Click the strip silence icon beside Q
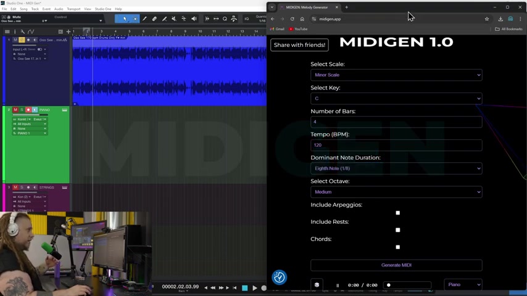527x296 pixels. tap(234, 19)
